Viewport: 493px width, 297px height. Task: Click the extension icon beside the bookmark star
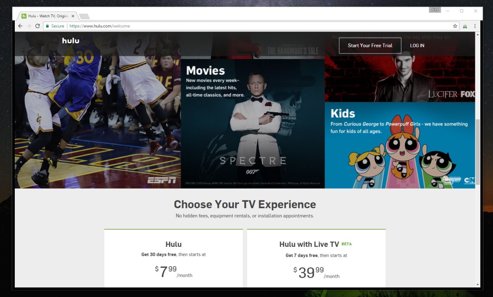coord(465,26)
